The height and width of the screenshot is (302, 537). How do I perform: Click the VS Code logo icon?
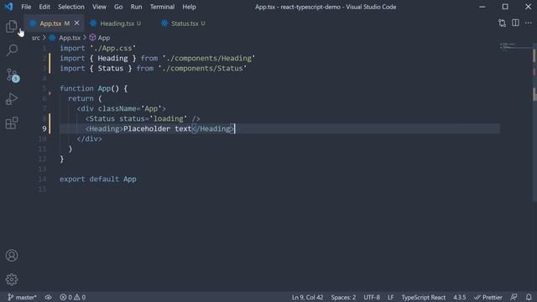(x=8, y=7)
